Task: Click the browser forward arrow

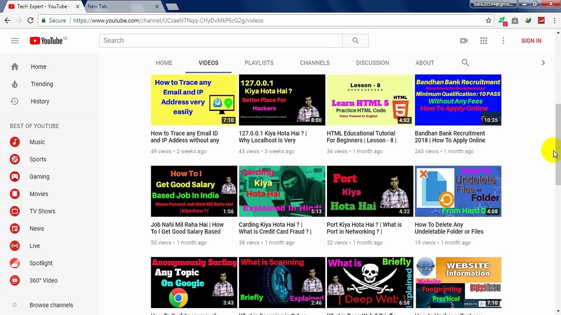Action: (x=19, y=21)
